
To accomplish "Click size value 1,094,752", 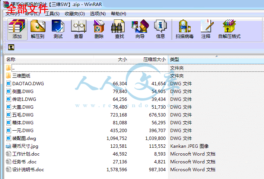I will 117,138.
